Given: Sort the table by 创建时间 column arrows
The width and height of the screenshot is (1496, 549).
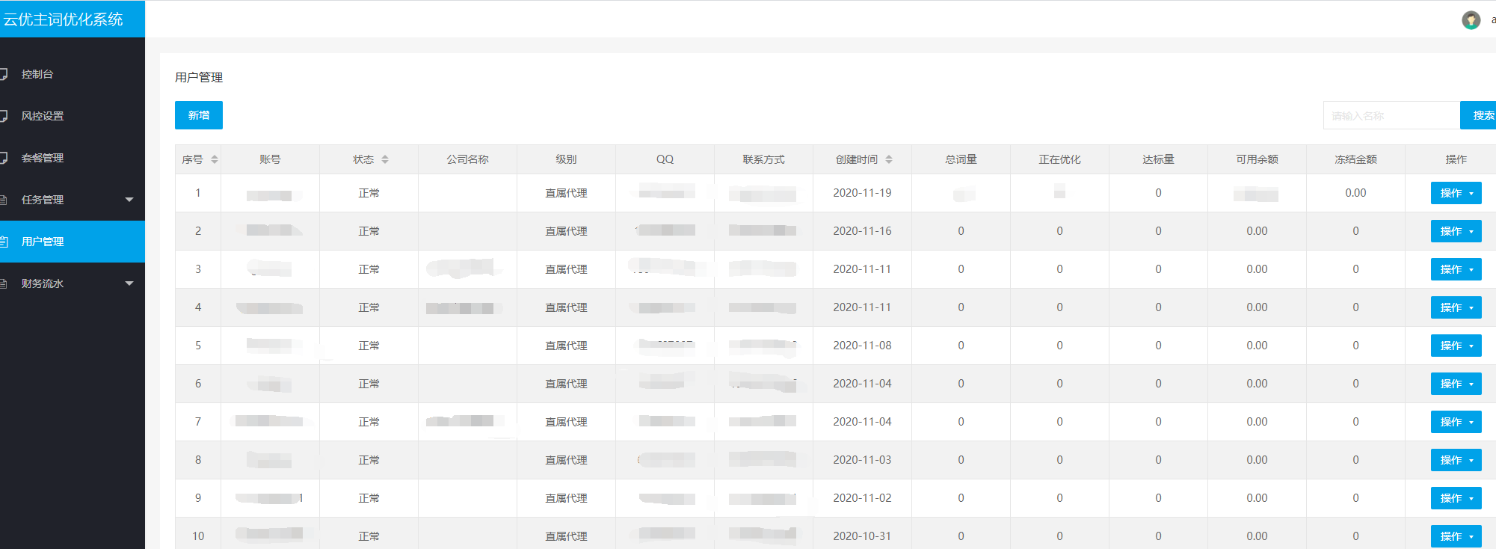Looking at the screenshot, I should coord(889,159).
